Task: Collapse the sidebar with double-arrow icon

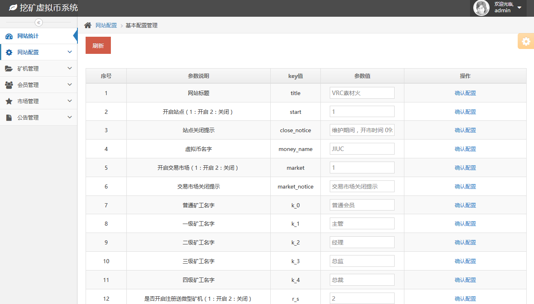Action: [39, 22]
